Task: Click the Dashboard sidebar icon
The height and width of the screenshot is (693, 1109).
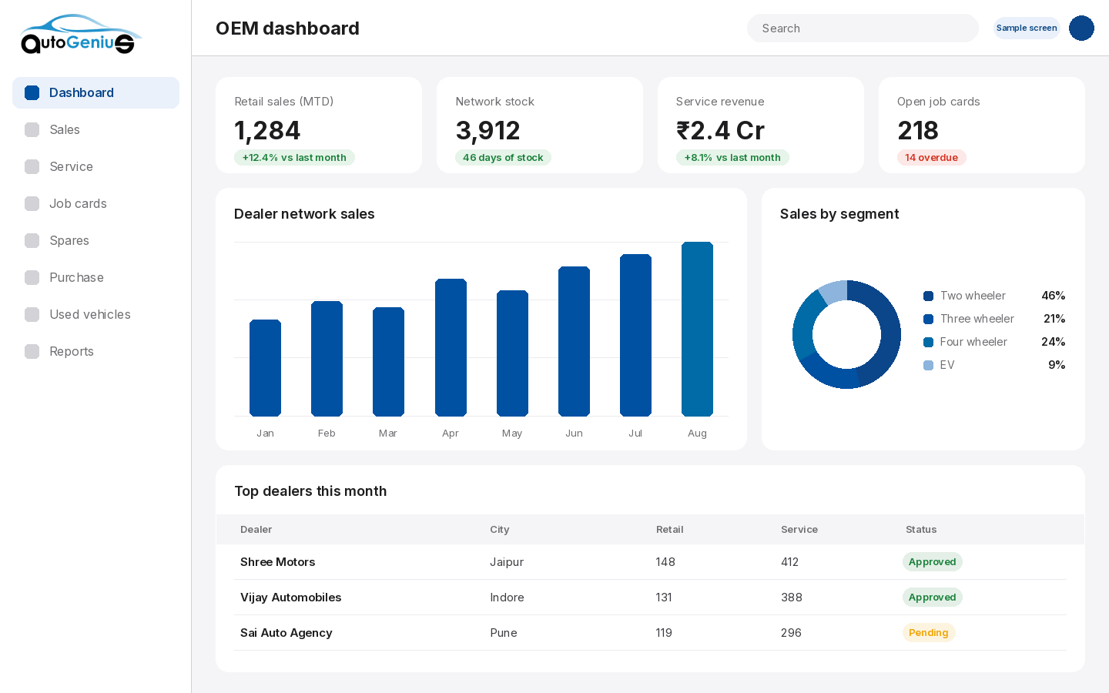Action: [x=32, y=93]
